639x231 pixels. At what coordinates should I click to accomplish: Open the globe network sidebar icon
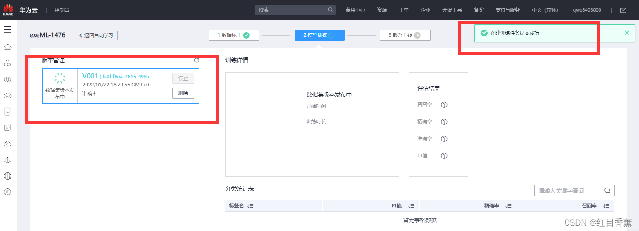pos(7,176)
